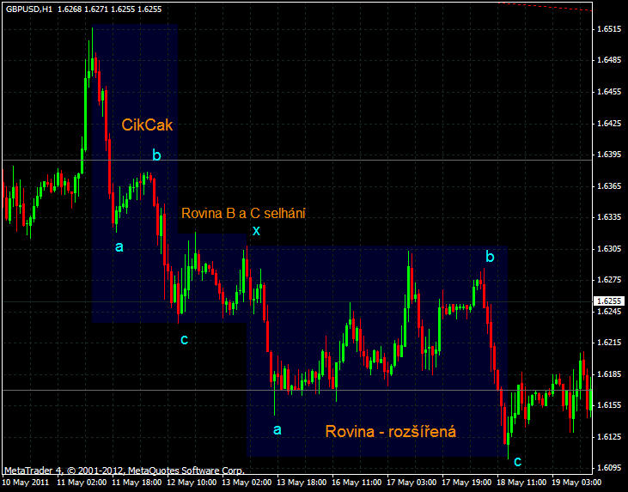Click the 1.6335 price axis label
Image resolution: width=628 pixels, height=492 pixels.
tap(609, 217)
